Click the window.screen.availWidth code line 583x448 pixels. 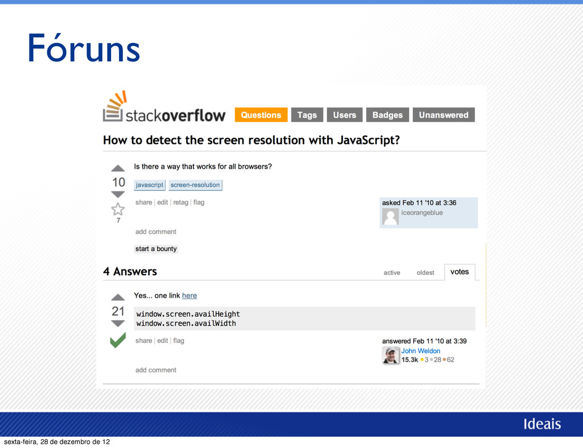click(186, 323)
